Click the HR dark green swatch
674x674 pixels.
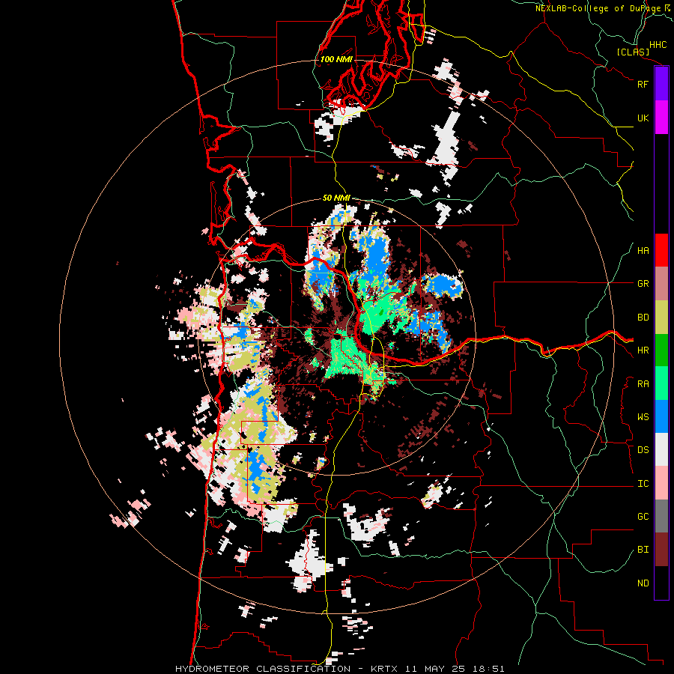(x=661, y=350)
